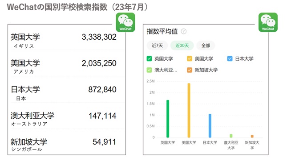Toggle the 澳大利亚 legend checkbox

click(149, 70)
